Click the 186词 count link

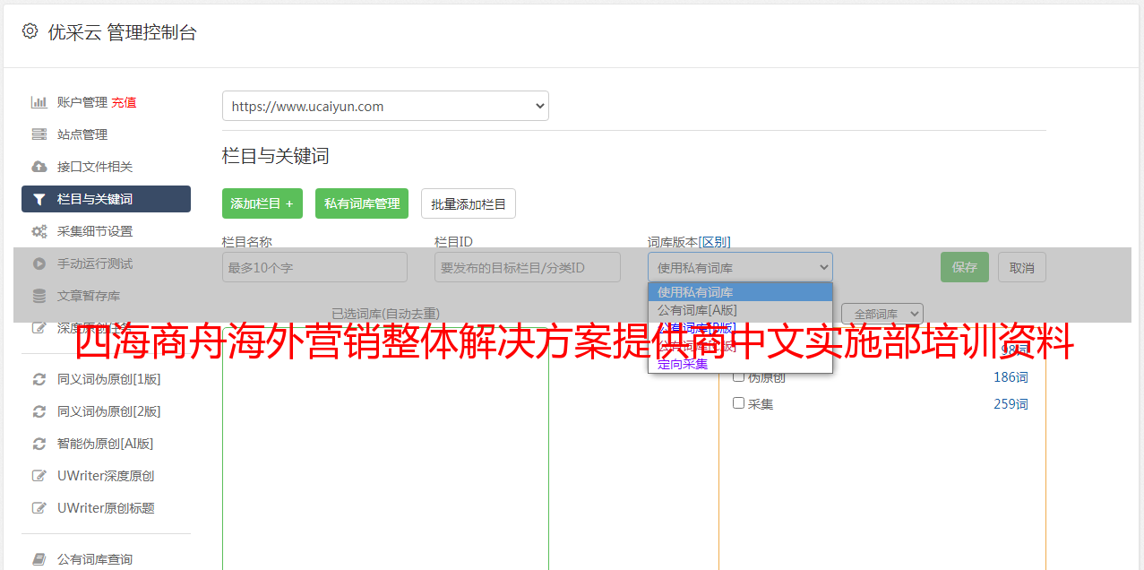coord(1011,377)
